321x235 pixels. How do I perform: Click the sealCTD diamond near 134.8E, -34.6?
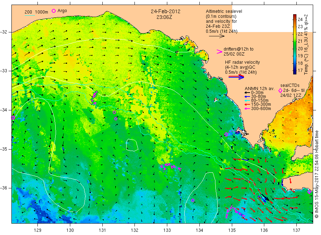tap(226, 134)
